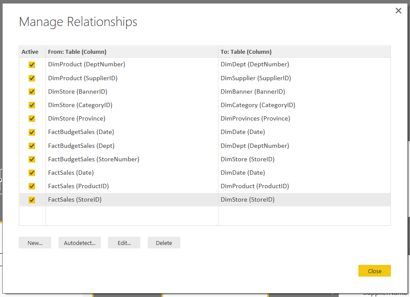
Task: Toggle Active checkbox for DimProduct (SupplierID)
Action: [x=32, y=78]
